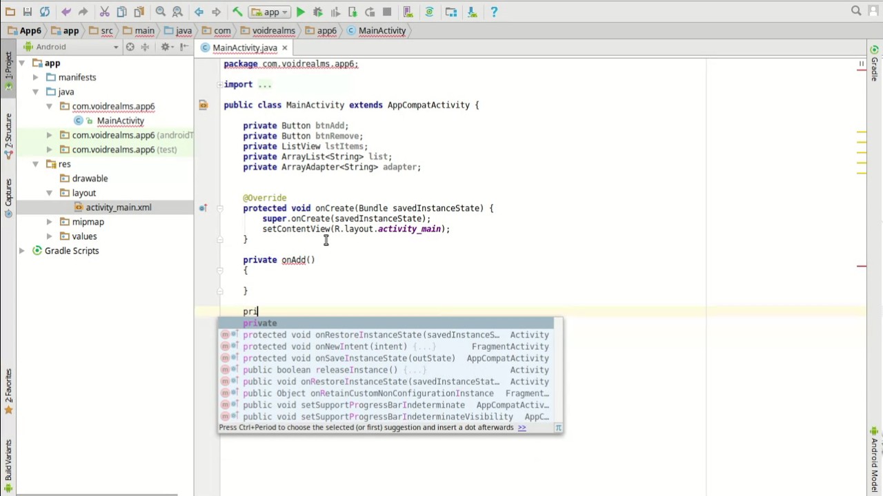Click the onCreate override gutter icon

coord(203,208)
